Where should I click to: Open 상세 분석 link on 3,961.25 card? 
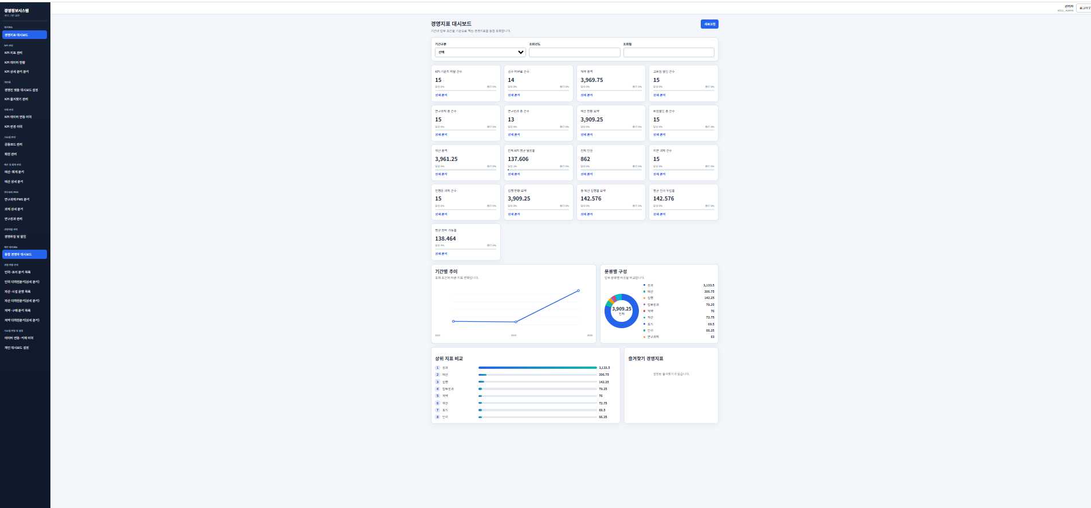pos(441,174)
